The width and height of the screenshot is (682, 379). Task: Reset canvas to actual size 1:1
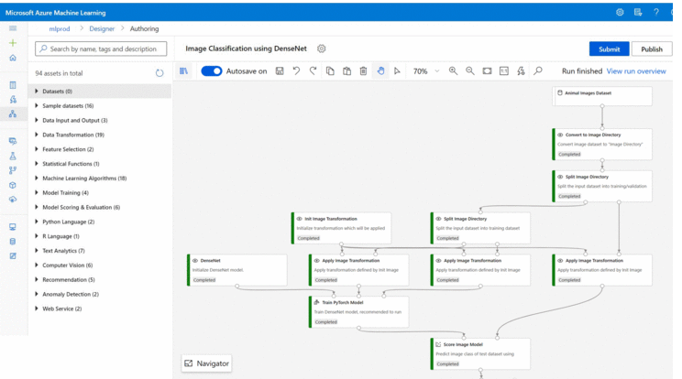click(503, 70)
